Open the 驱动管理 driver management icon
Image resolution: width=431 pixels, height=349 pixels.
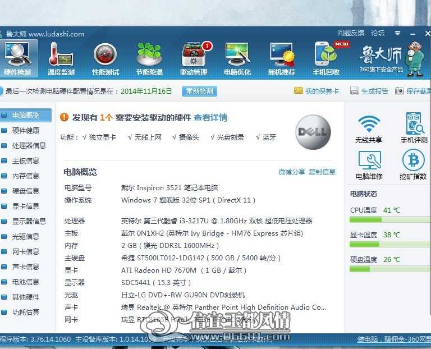[194, 58]
